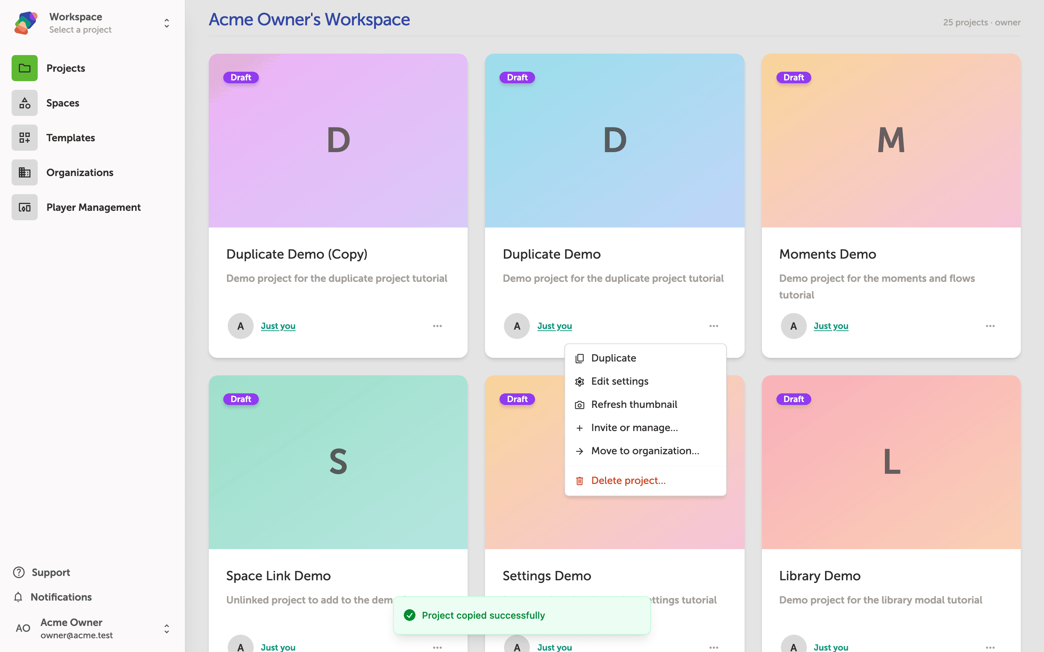Screen dimensions: 1044x652
Task: Click Just you link on Duplicate Demo card
Action: point(555,326)
